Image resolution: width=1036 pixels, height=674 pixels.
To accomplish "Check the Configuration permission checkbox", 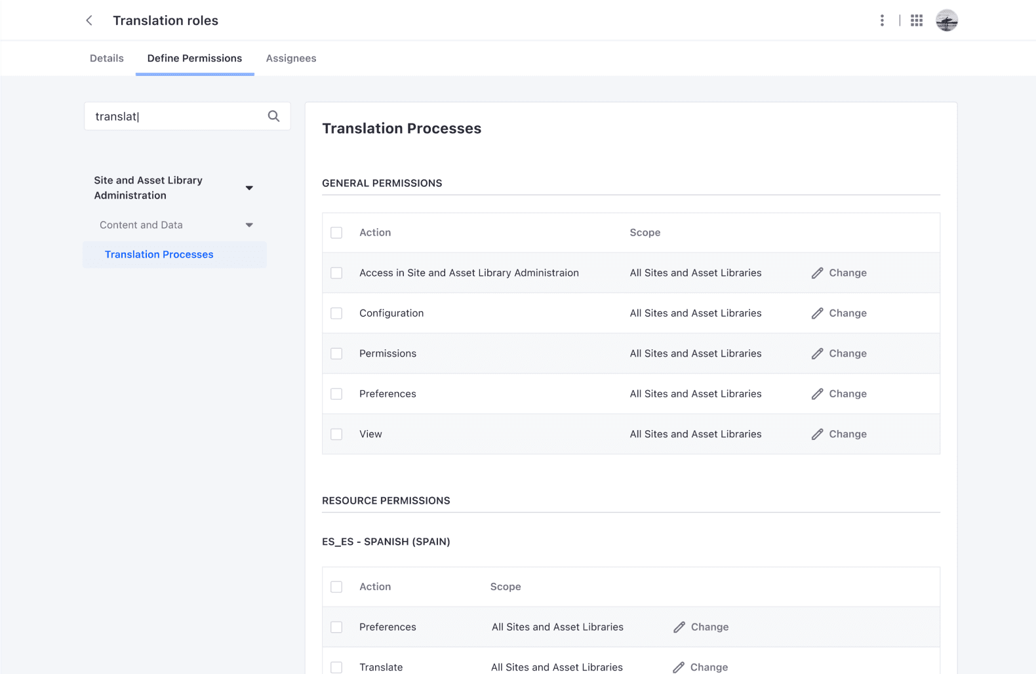I will tap(336, 313).
